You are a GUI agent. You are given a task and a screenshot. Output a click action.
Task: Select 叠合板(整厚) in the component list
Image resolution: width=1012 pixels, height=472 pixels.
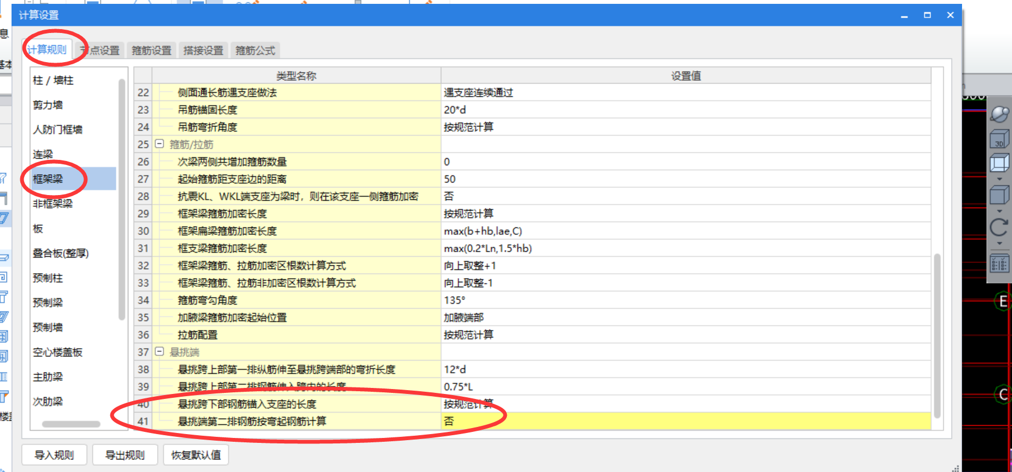(x=60, y=253)
